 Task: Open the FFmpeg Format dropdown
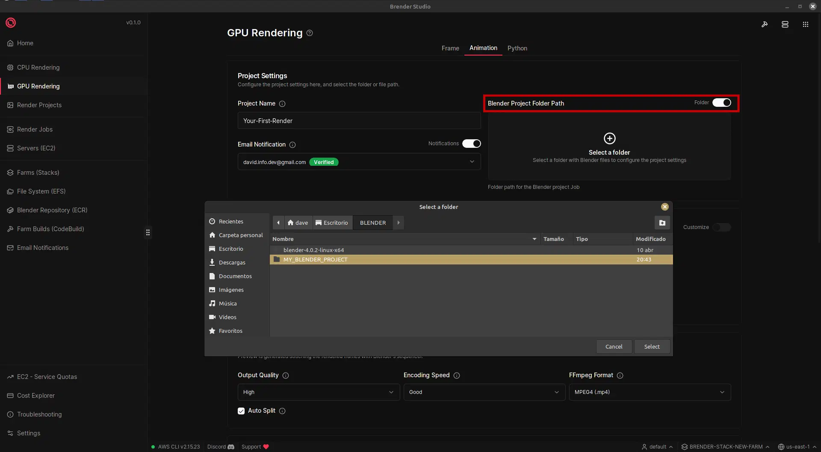[x=650, y=392]
